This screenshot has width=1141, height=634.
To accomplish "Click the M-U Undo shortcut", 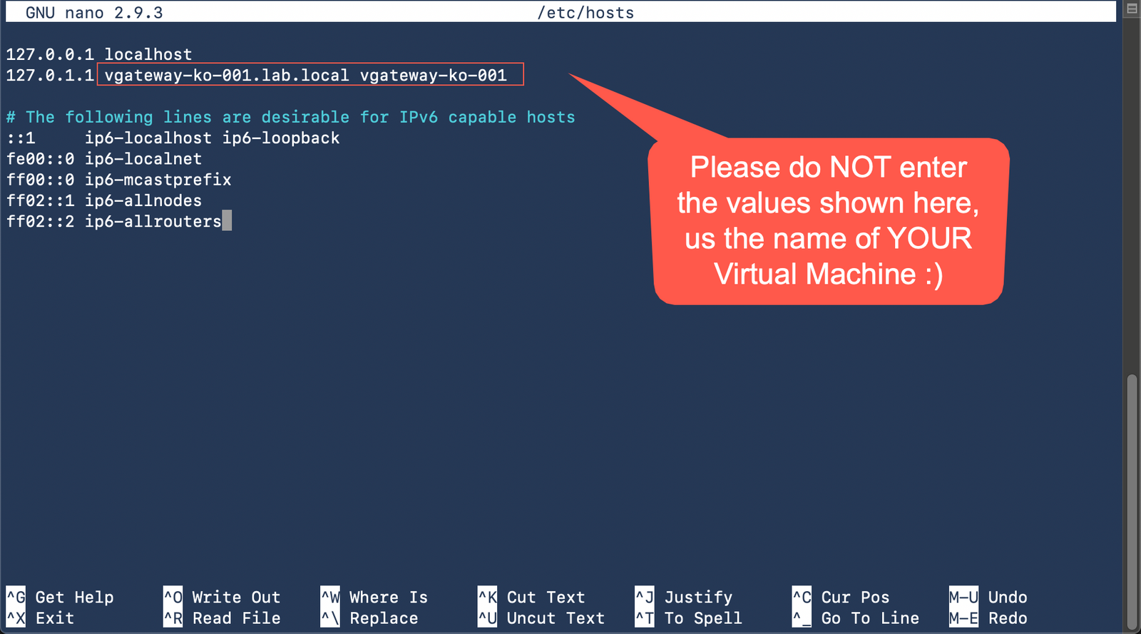I will (x=988, y=597).
